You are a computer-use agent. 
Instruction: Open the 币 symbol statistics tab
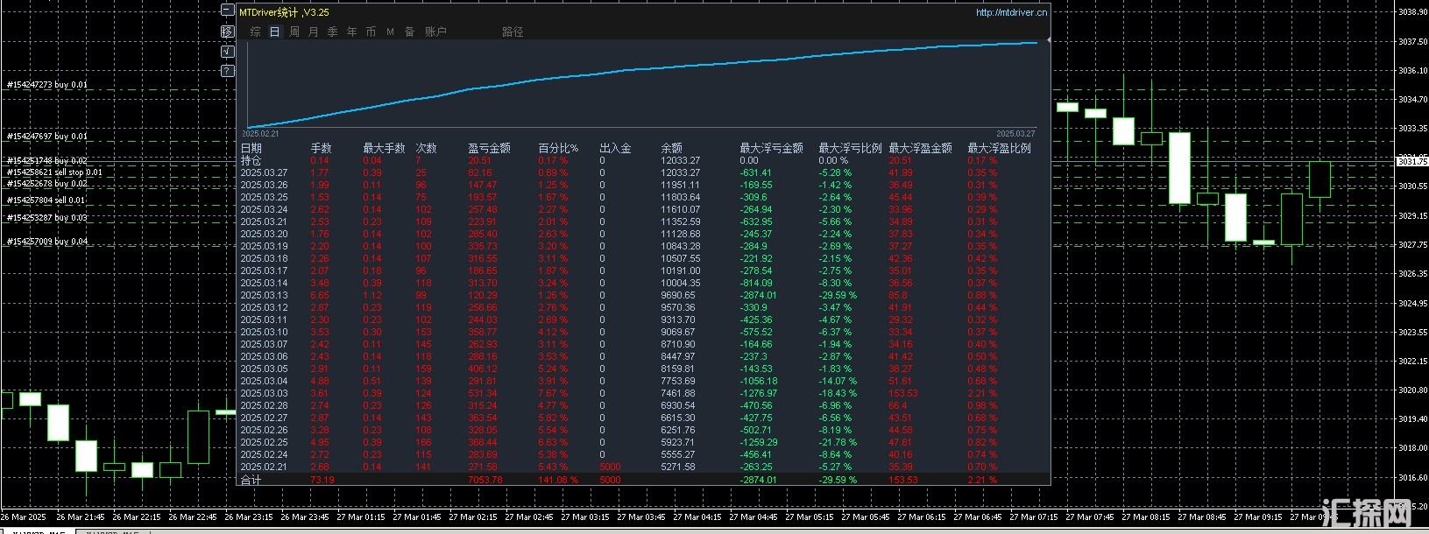point(371,32)
